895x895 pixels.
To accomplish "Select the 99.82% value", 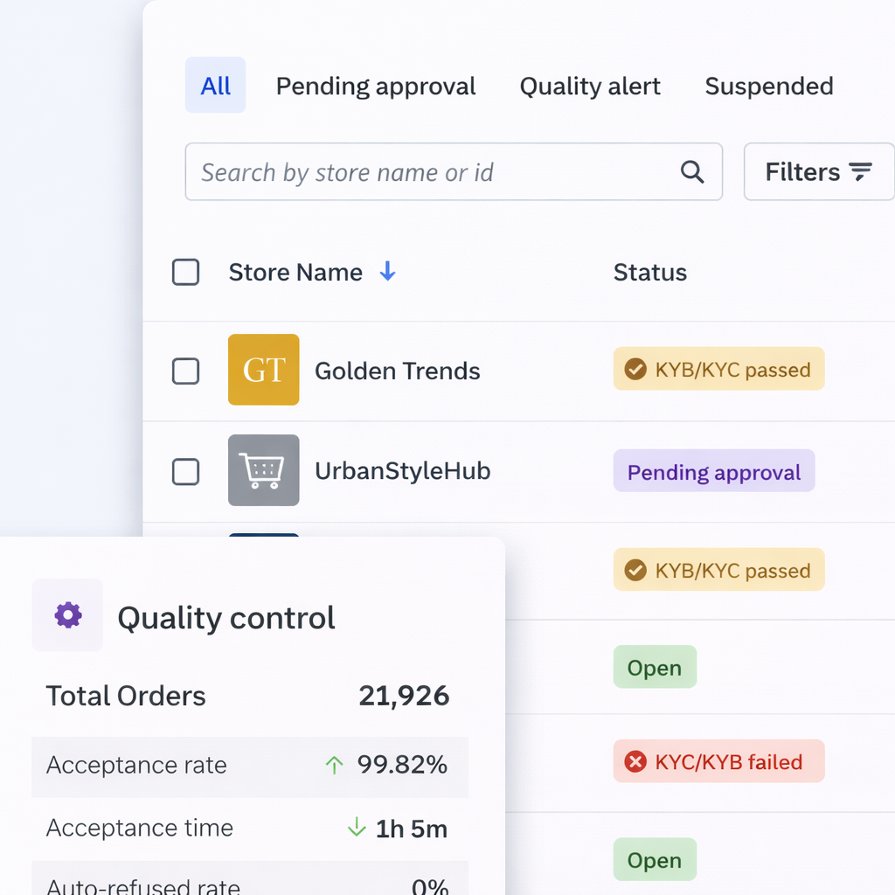I will pos(402,765).
